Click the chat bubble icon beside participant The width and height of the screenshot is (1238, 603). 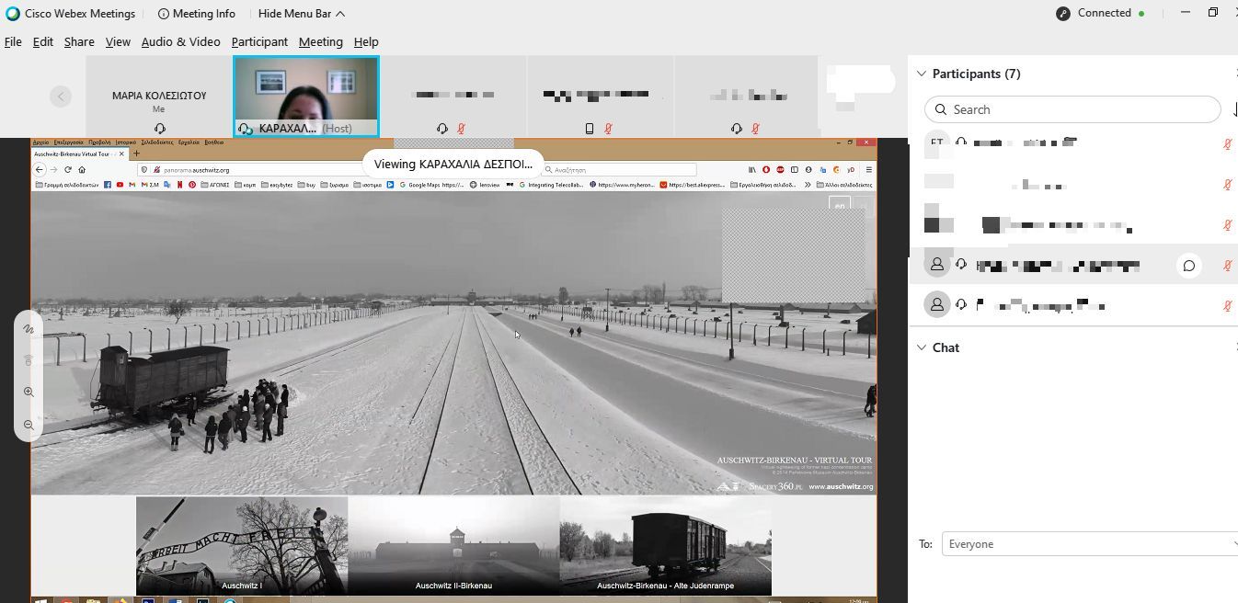(x=1189, y=266)
